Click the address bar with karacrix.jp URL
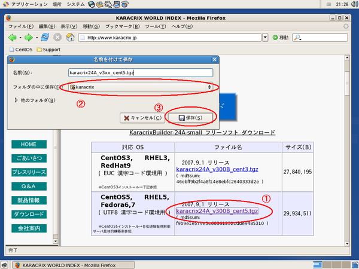The height and width of the screenshot is (269, 359). 170,38
